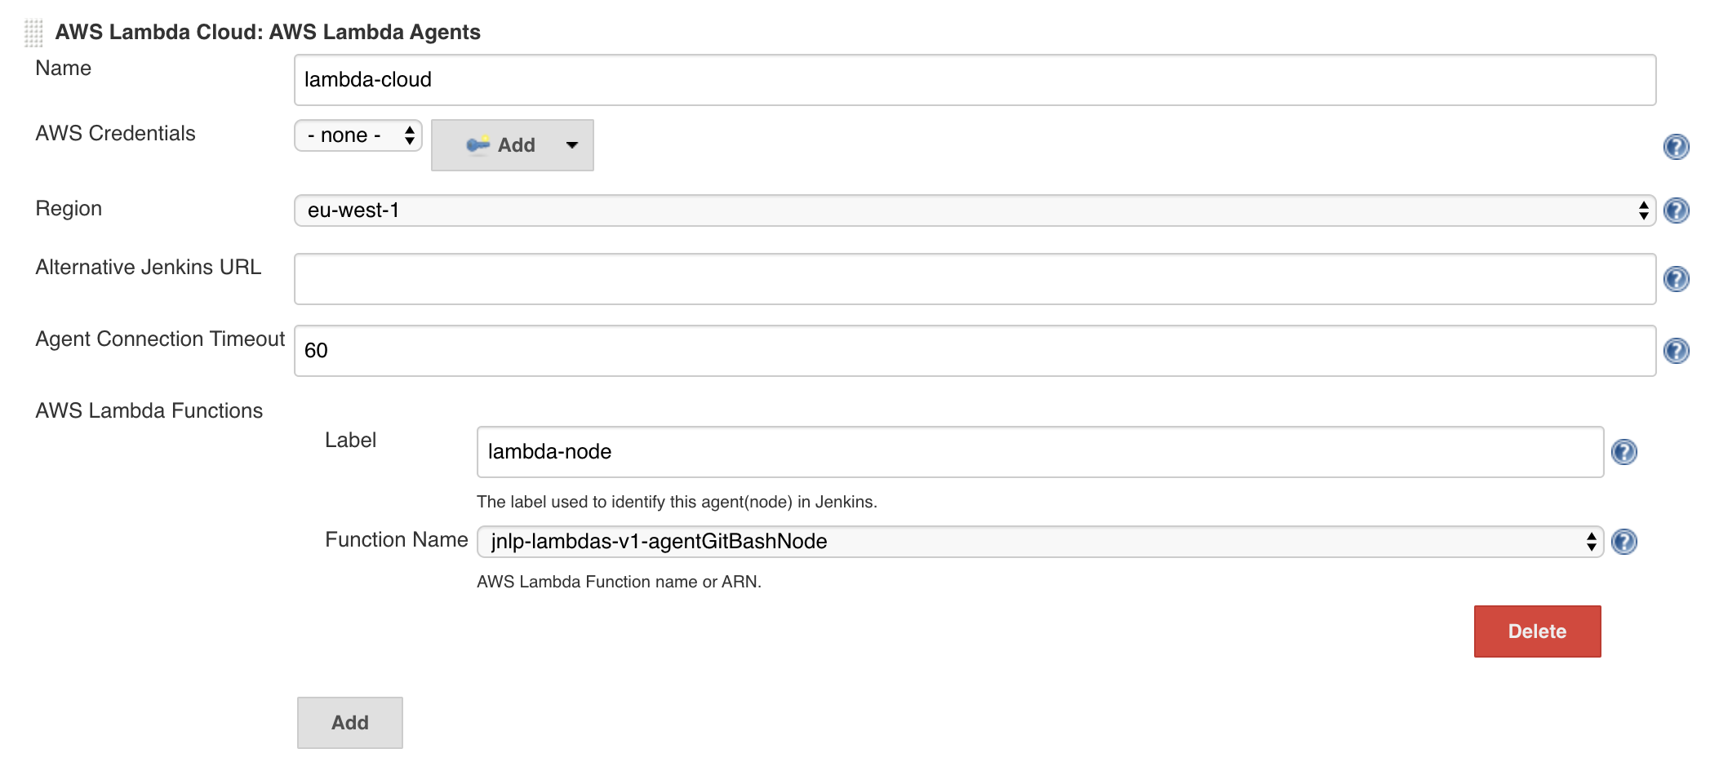Viewport: 1719px width, 762px height.
Task: Focus the Name field containing lambda-cloud
Action: point(975,80)
